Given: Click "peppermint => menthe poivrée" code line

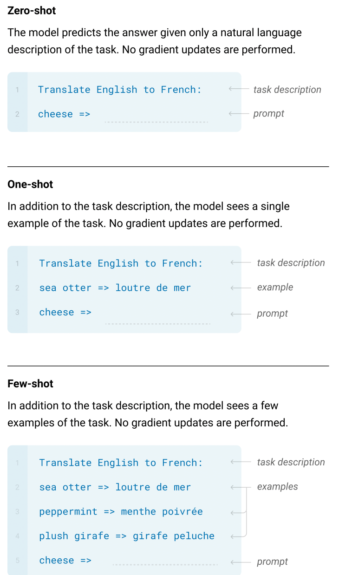Looking at the screenshot, I should (121, 512).
